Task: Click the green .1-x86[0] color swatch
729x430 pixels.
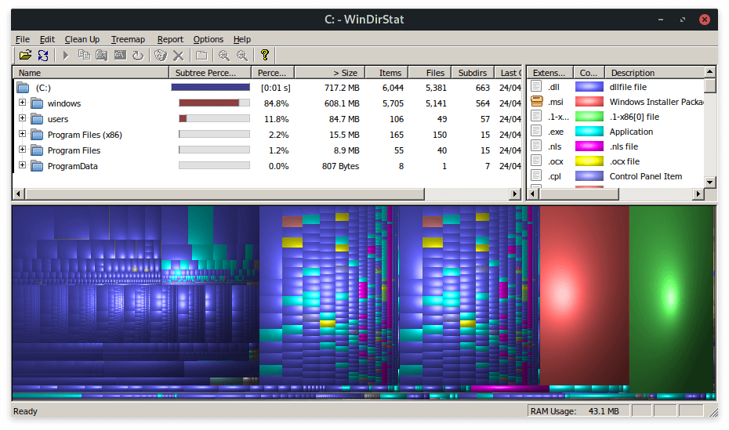Action: (x=589, y=117)
